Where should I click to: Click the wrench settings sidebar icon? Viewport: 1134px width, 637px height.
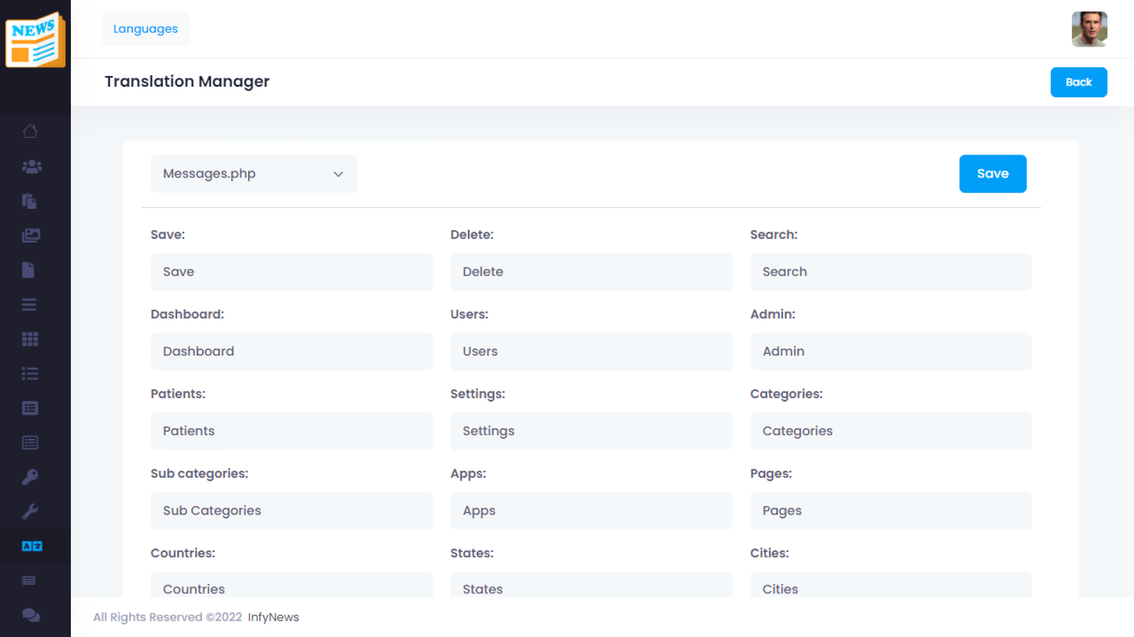pyautogui.click(x=30, y=512)
